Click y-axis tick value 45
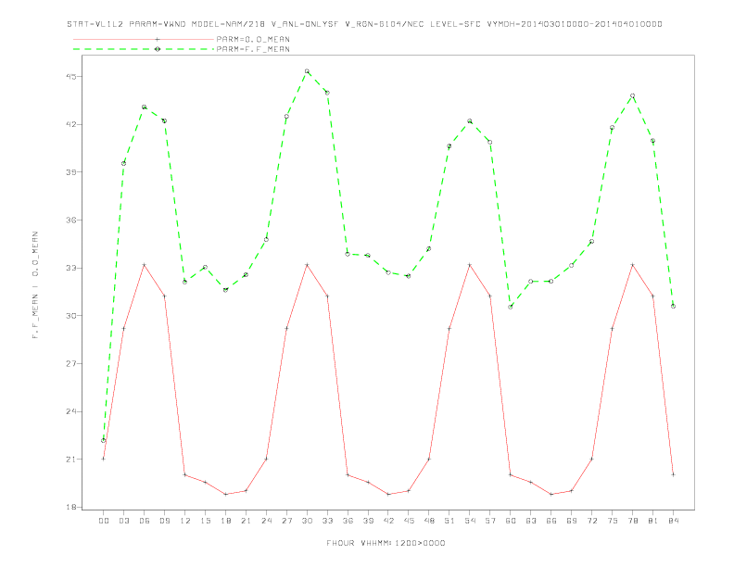Viewport: 734px width, 567px height. pos(71,76)
